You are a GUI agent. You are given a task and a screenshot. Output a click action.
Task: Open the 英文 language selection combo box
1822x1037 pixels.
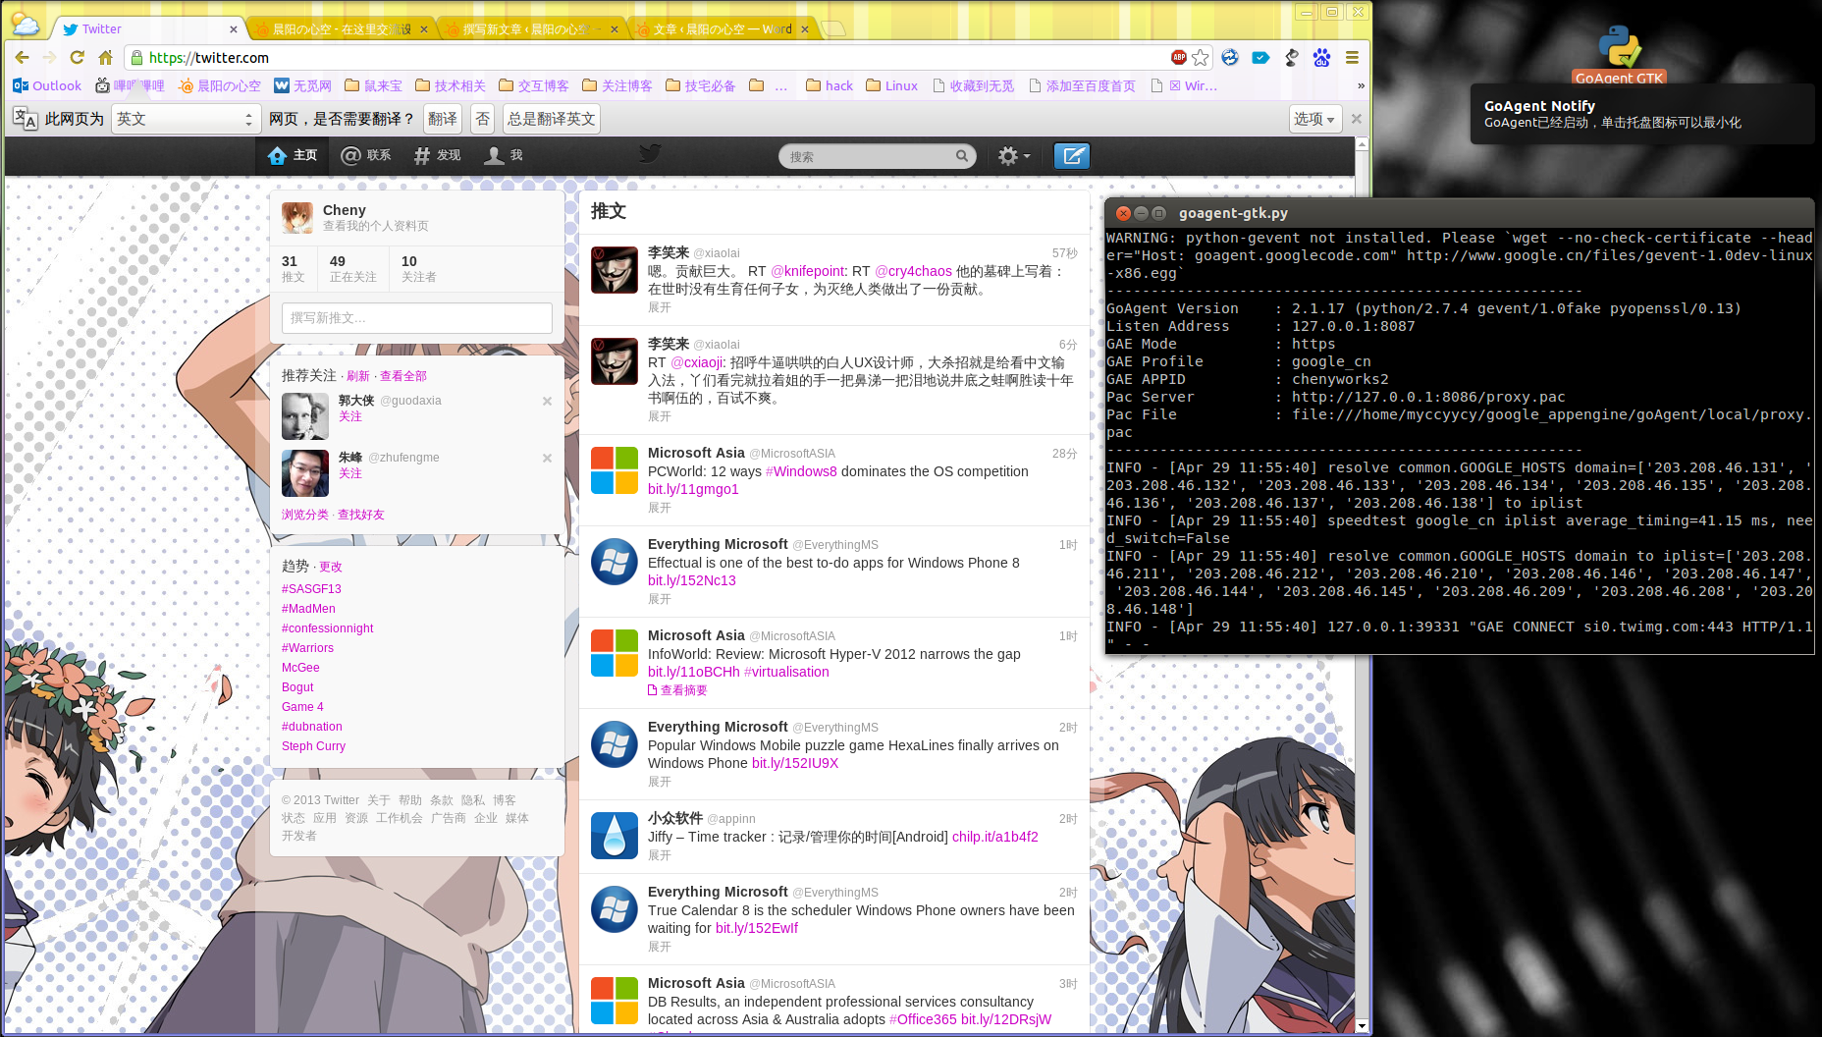[185, 119]
